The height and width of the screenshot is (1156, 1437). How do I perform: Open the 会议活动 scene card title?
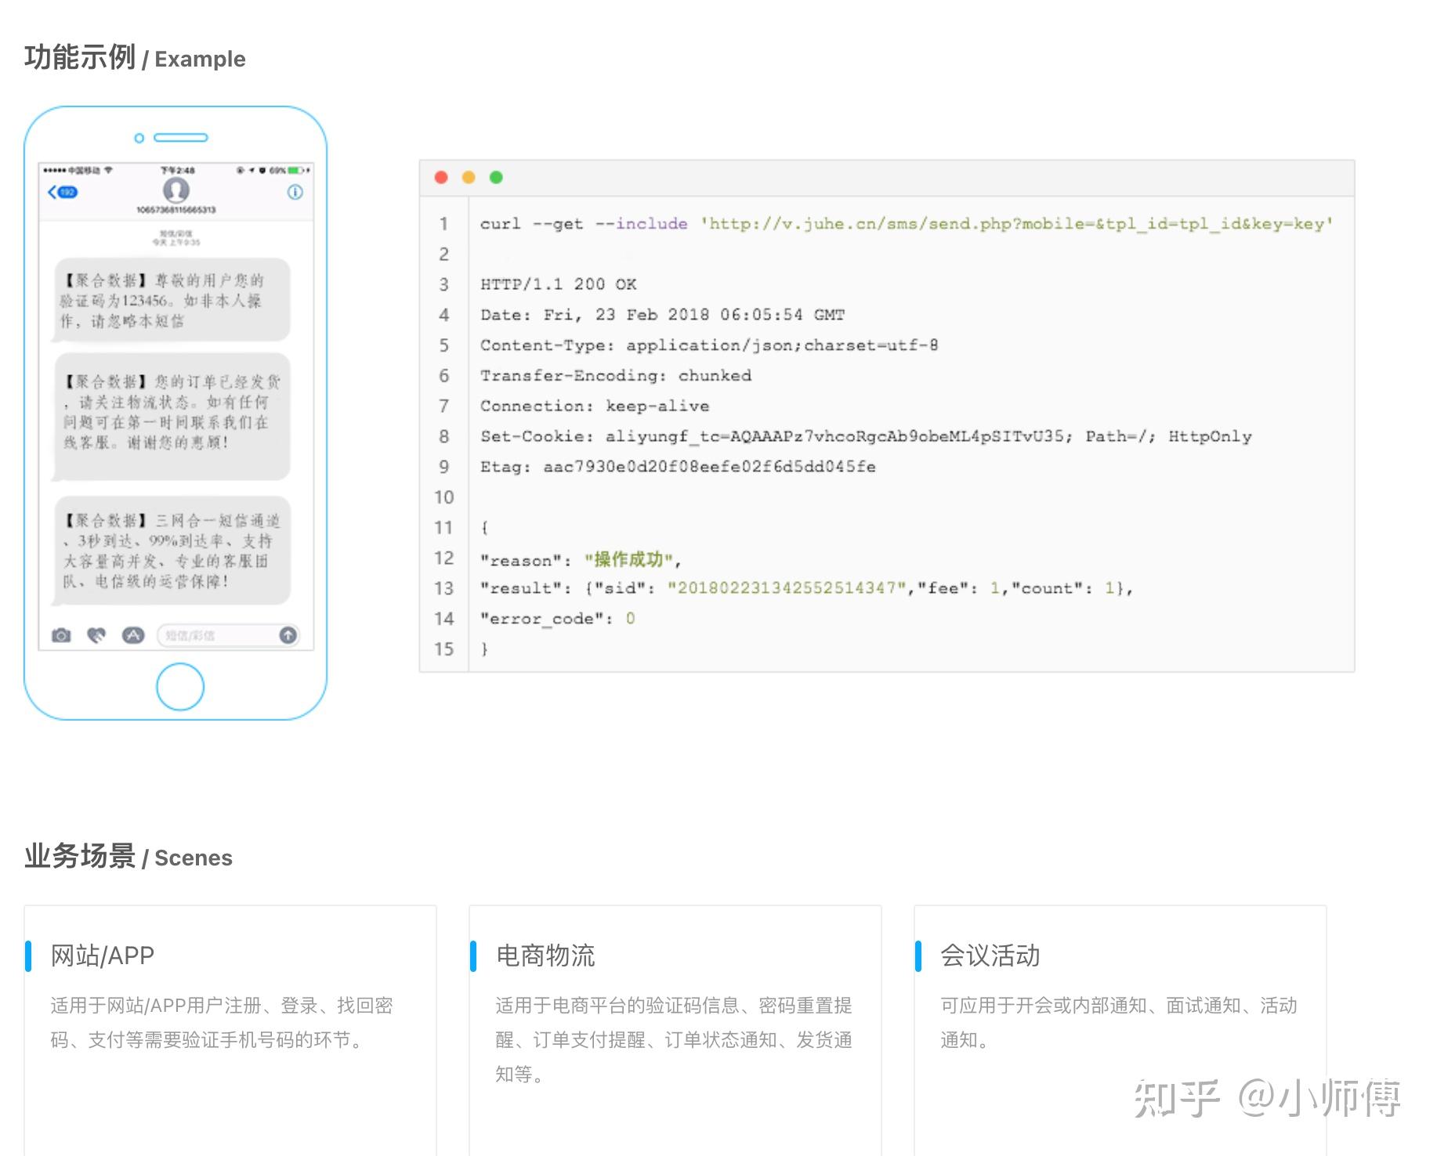(x=990, y=956)
